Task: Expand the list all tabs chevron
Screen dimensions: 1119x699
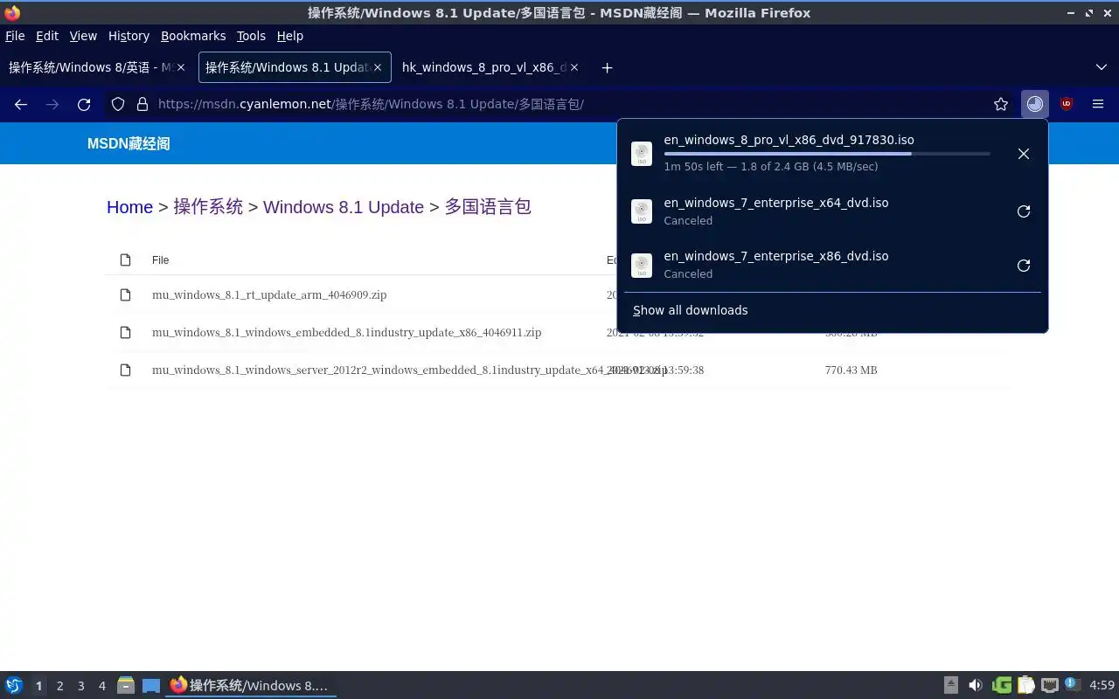Action: (x=1102, y=67)
